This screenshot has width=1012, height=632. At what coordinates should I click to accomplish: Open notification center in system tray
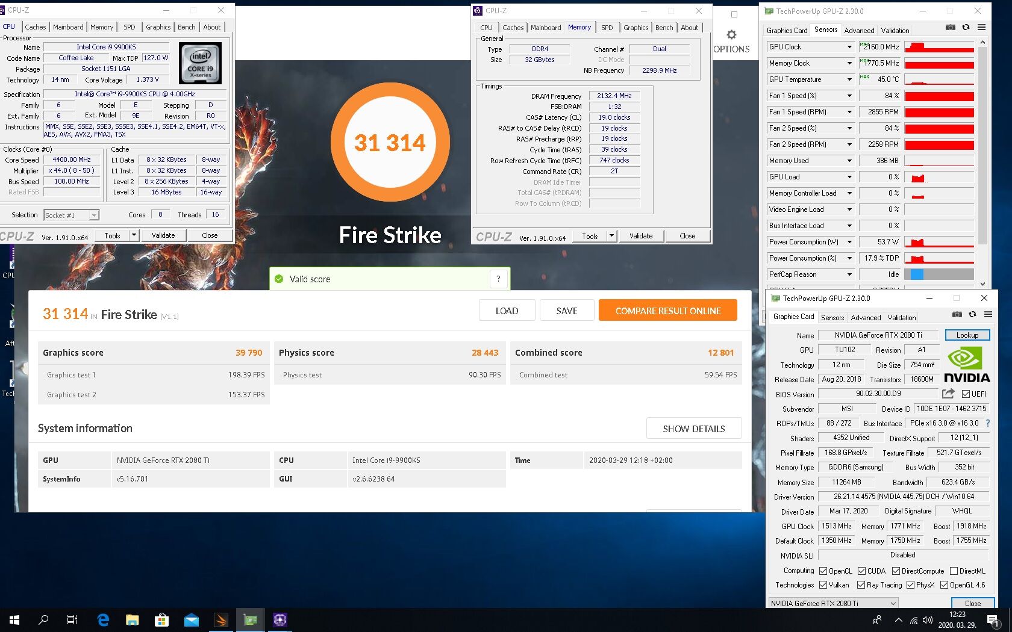993,620
